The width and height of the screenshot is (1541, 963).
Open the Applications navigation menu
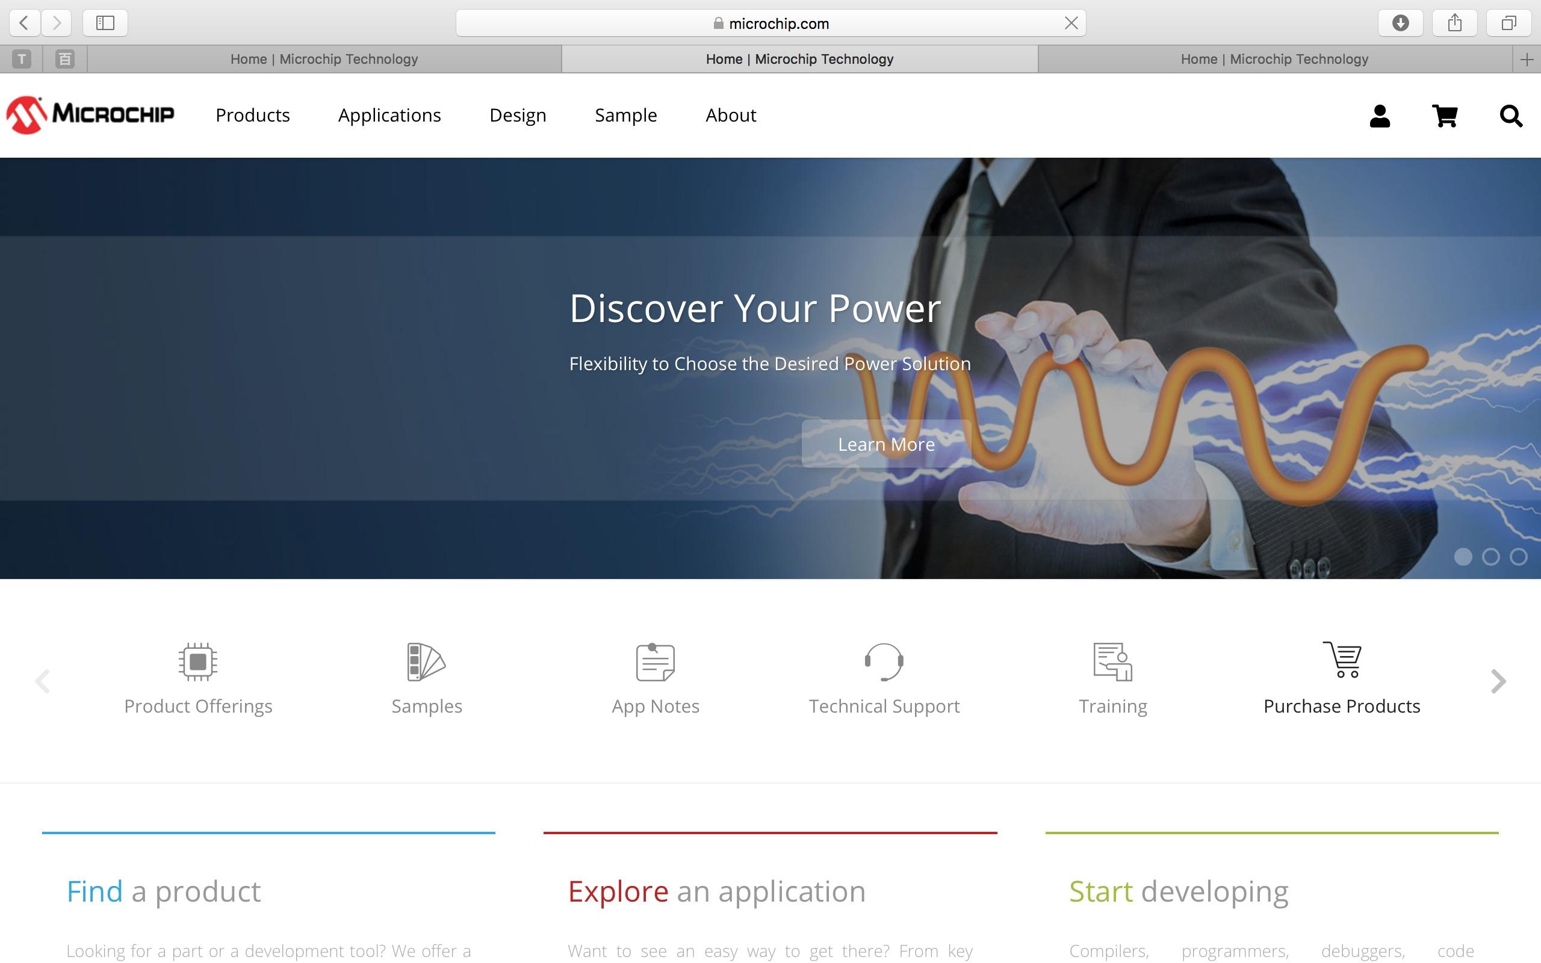[x=389, y=116]
